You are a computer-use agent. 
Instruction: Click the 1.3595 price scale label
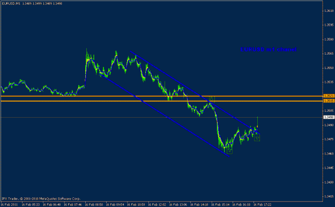tap(329, 25)
